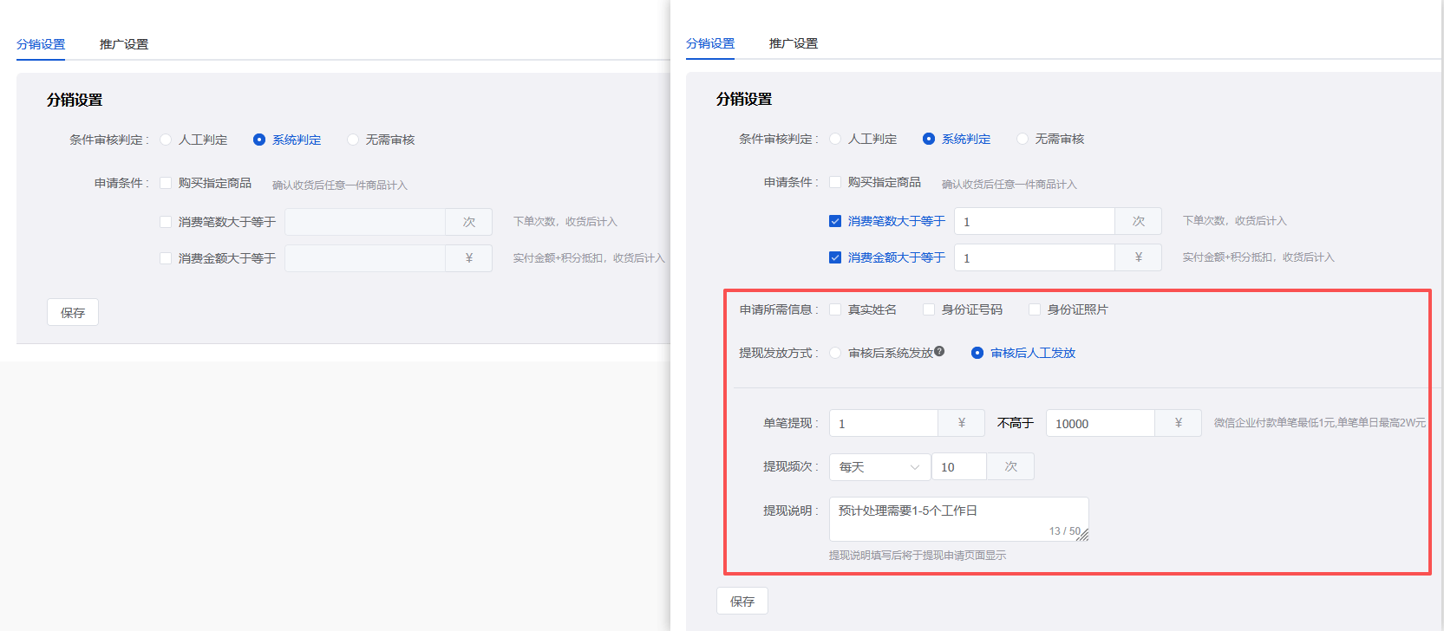Click 不高于 field showing 10000
Image resolution: width=1444 pixels, height=631 pixels.
[x=1101, y=423]
